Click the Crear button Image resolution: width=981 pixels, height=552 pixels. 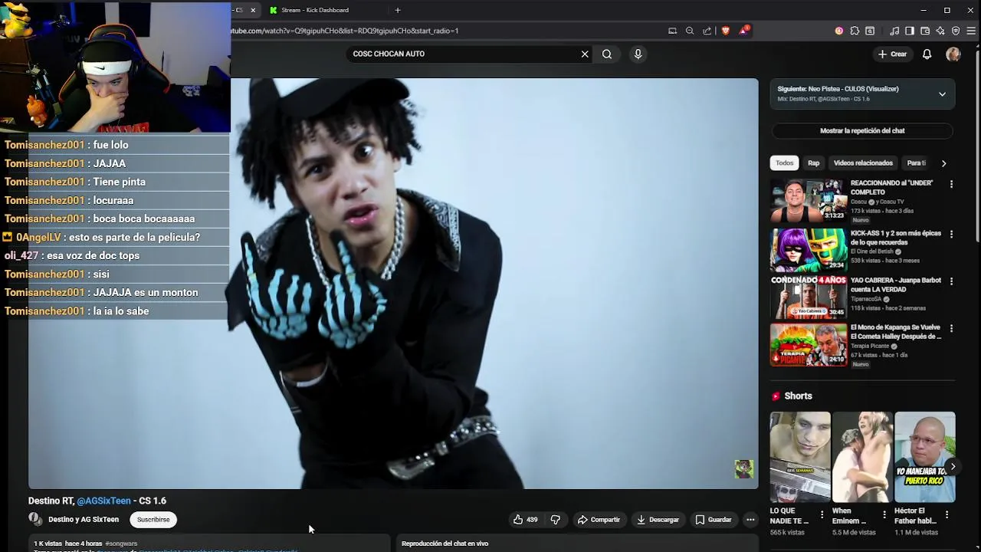893,54
